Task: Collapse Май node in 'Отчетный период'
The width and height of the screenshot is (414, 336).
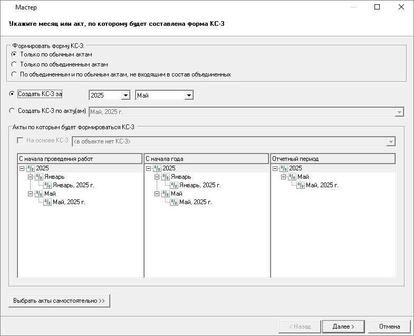Action: point(283,177)
